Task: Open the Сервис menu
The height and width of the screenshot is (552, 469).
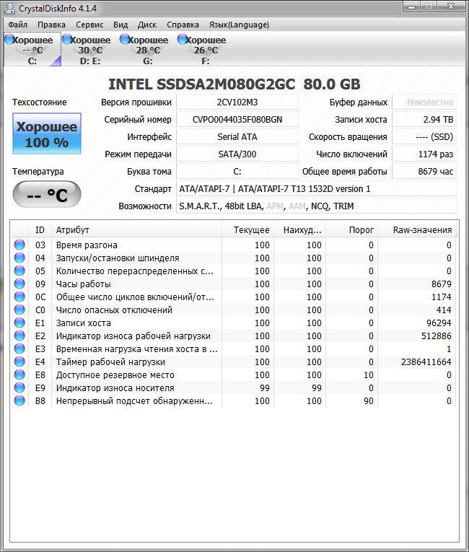Action: click(89, 25)
